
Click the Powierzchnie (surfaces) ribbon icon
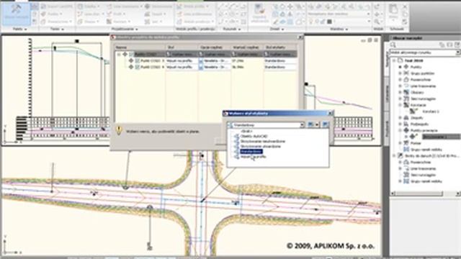click(43, 22)
